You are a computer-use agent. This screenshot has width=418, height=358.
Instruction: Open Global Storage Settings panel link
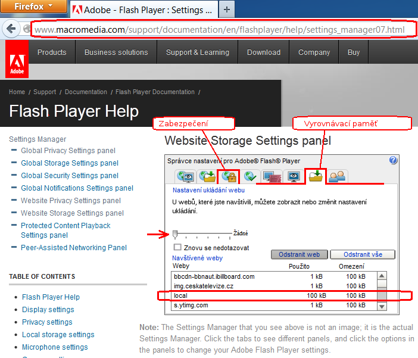[x=70, y=163]
